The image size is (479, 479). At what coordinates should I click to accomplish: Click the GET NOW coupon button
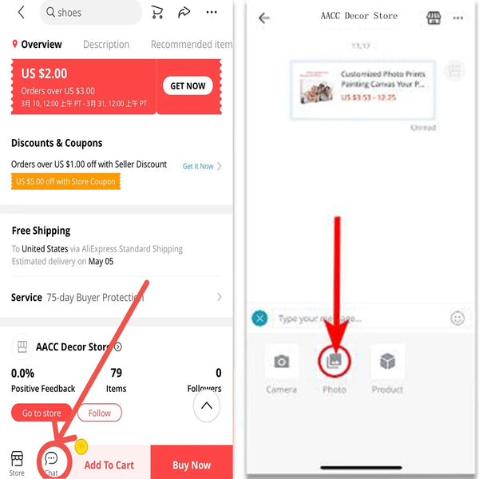188,86
